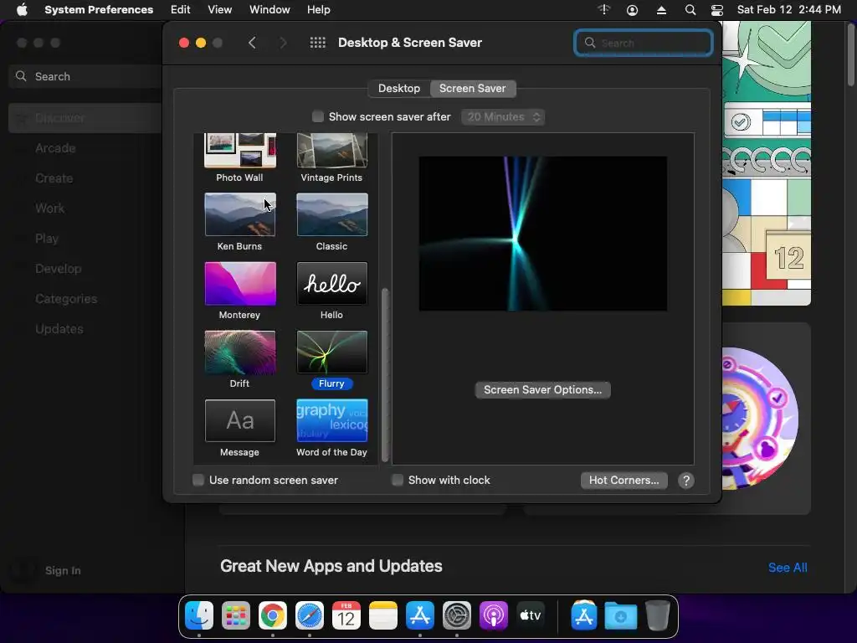Open the blue App Store Dock icon
The height and width of the screenshot is (643, 857).
(420, 615)
